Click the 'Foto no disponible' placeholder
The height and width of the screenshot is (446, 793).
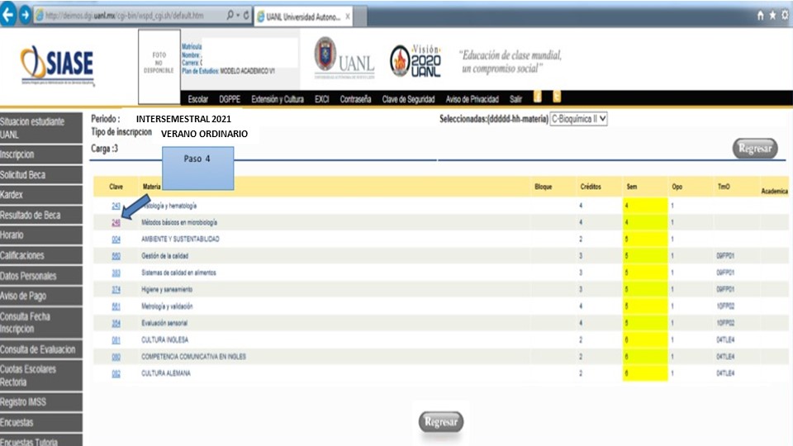159,66
